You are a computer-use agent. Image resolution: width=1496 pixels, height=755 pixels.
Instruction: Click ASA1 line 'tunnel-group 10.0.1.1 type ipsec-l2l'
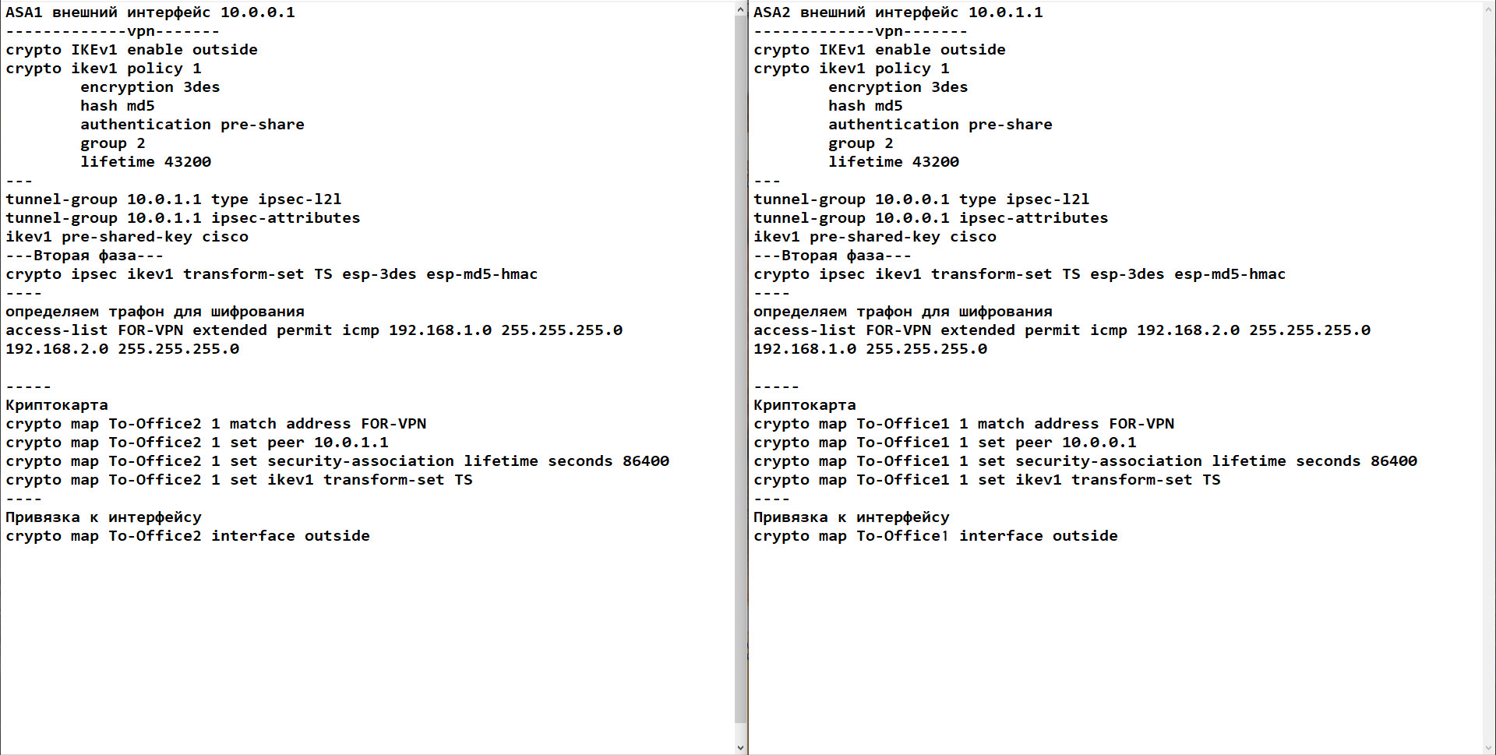pos(174,199)
